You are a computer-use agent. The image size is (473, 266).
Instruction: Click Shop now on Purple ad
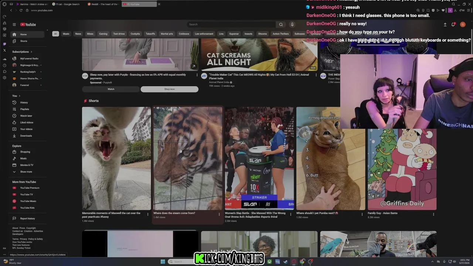pyautogui.click(x=170, y=89)
